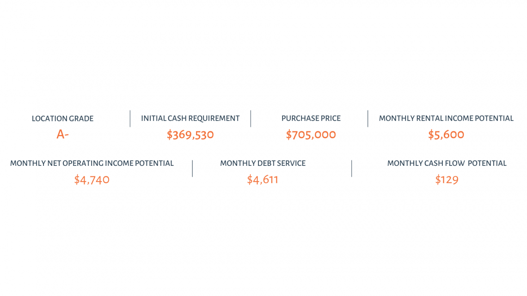This screenshot has height=296, width=527.
Task: Select the $129 cash flow value
Action: coord(447,180)
